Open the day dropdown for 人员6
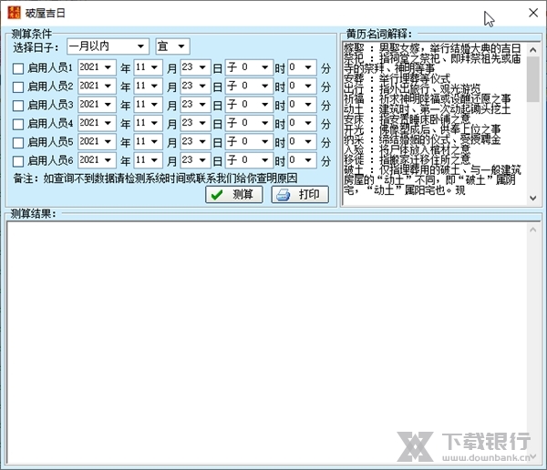The width and height of the screenshot is (547, 470). [x=195, y=160]
